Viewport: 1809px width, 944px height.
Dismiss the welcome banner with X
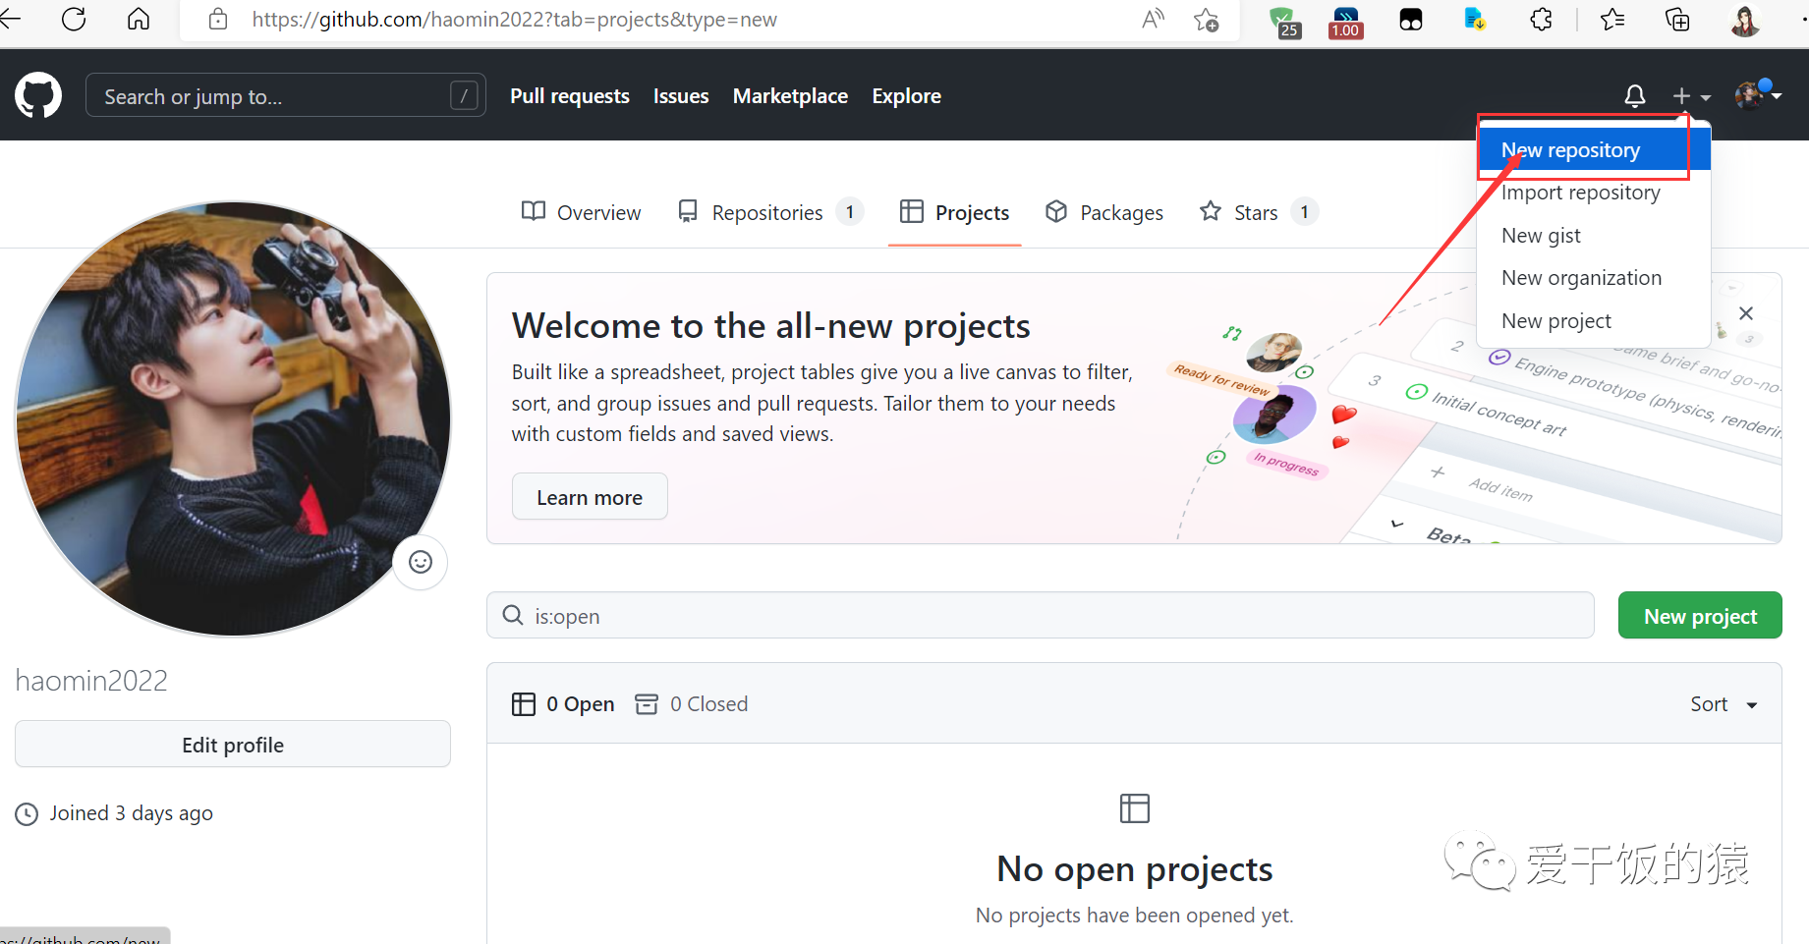(1746, 313)
